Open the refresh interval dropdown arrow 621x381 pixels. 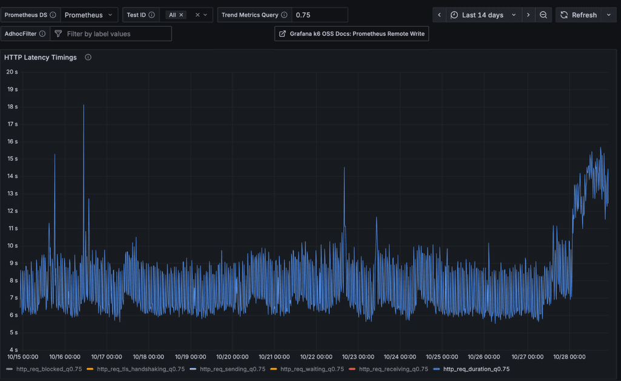point(609,15)
